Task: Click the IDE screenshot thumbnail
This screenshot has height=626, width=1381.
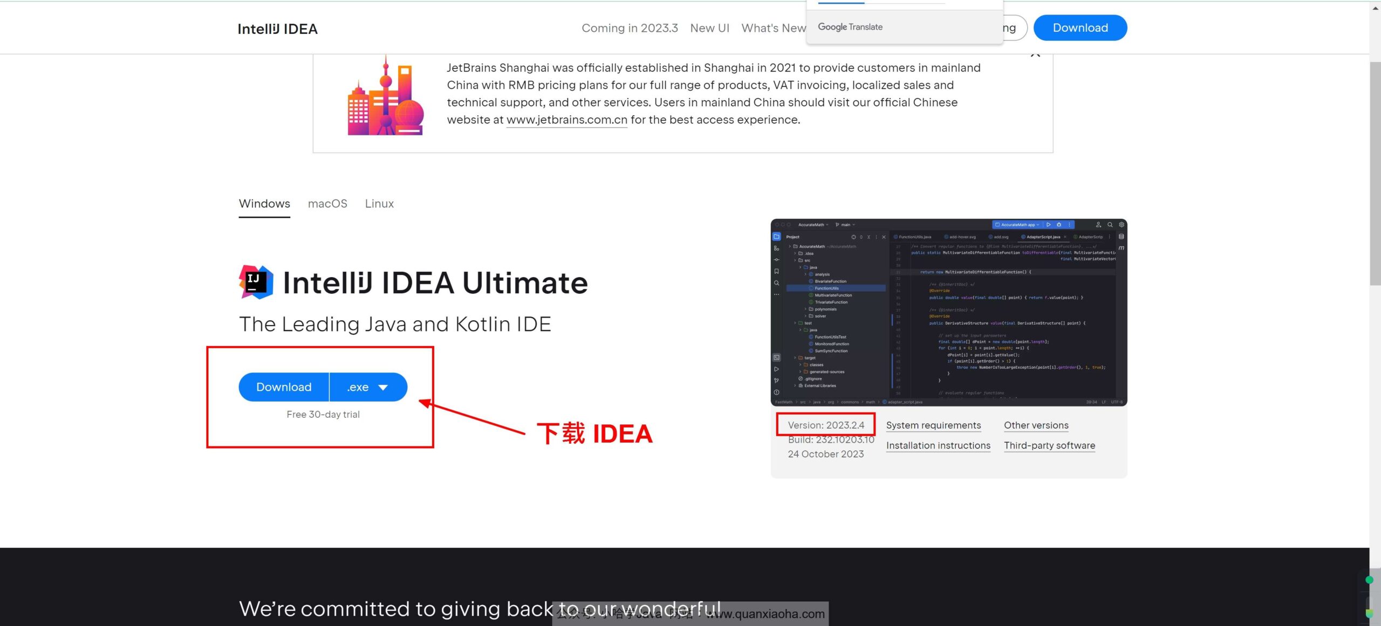Action: point(948,312)
